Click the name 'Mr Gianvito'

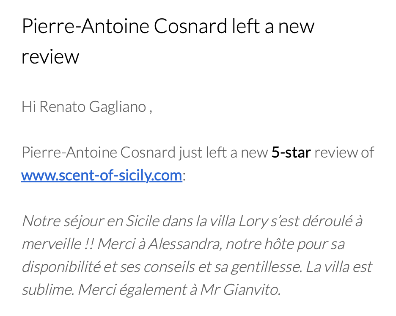[239, 290]
